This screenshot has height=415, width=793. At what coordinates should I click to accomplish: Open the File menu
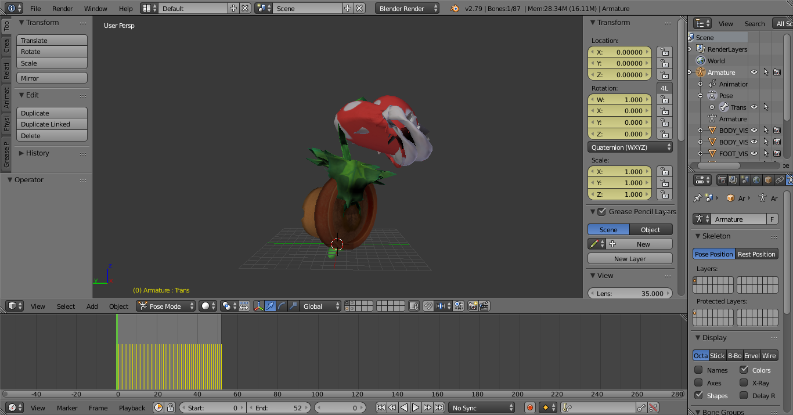point(35,8)
